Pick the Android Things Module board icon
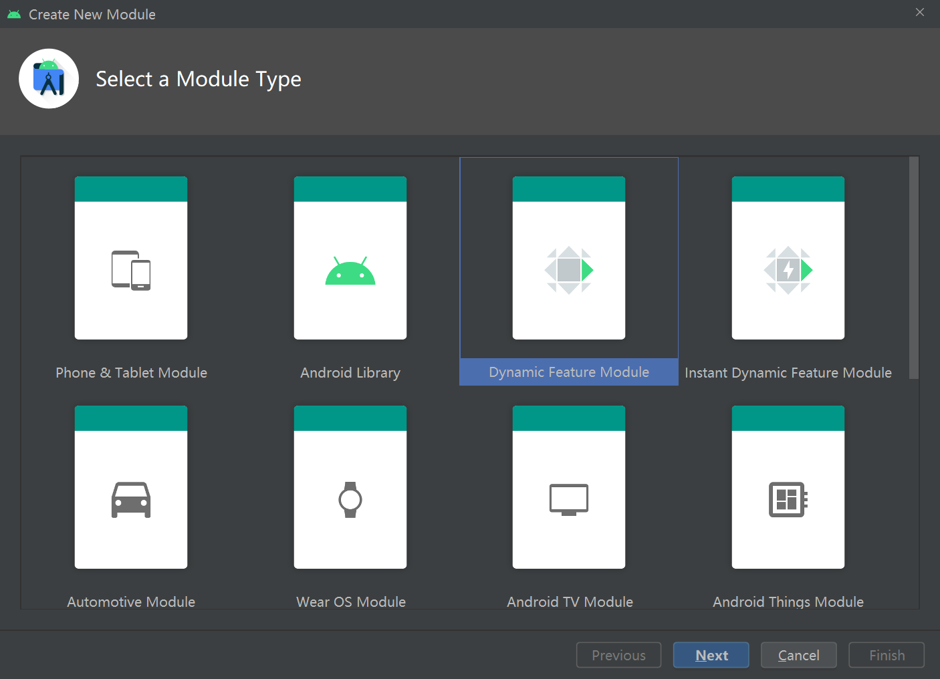 (788, 487)
